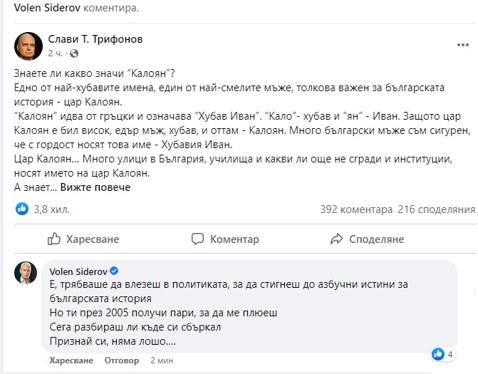This screenshot has width=478, height=374.
Task: Like the comment via Харесване link
Action: 71,360
